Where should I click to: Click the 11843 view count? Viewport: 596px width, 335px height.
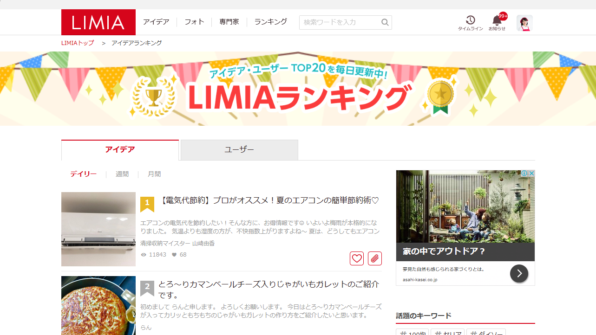click(x=153, y=255)
